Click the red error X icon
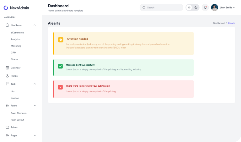This screenshot has height=142, width=241. [60, 87]
